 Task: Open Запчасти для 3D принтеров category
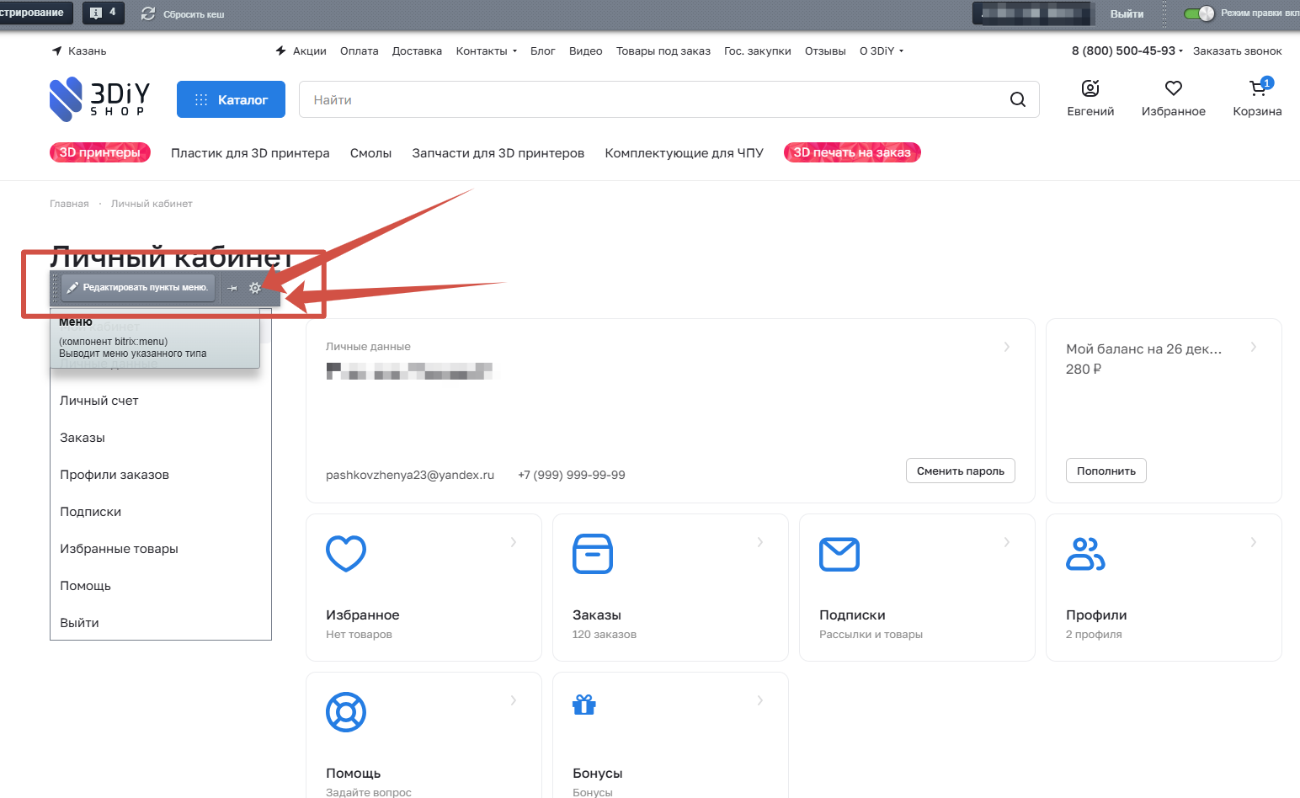point(498,153)
